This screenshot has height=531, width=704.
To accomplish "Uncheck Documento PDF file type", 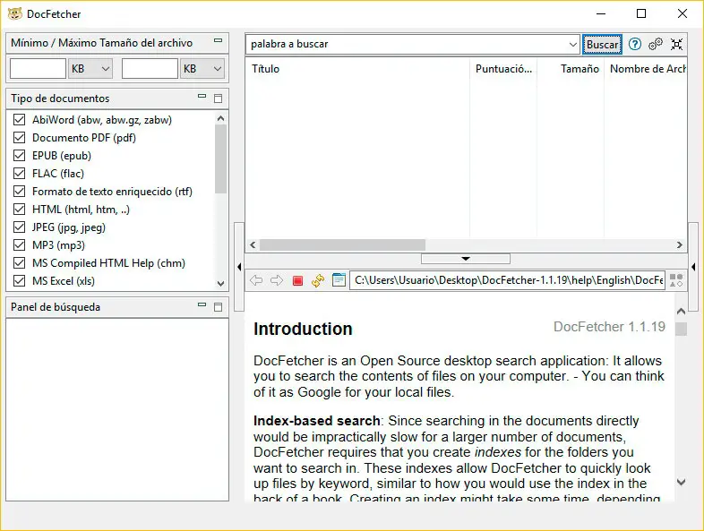I will pos(20,137).
